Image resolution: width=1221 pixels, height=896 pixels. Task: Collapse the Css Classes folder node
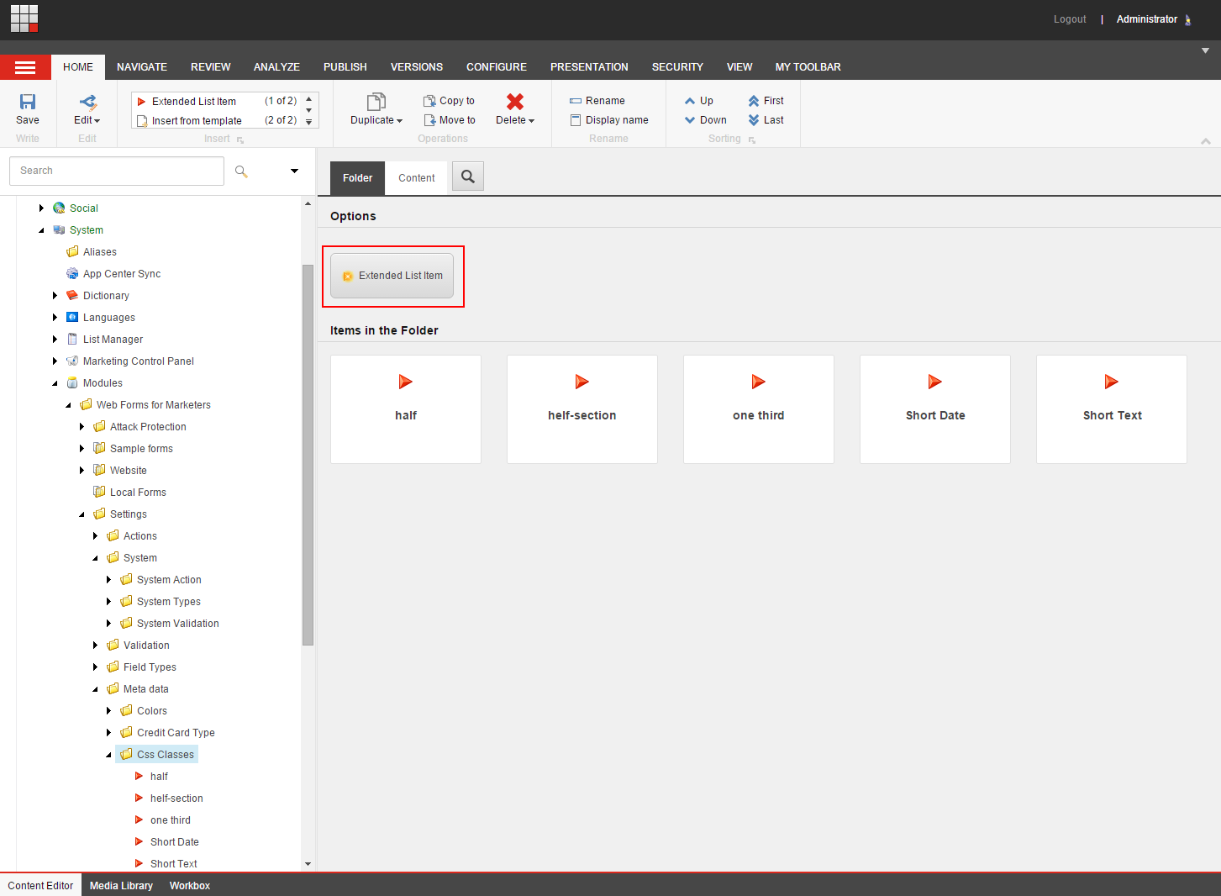pyautogui.click(x=109, y=755)
